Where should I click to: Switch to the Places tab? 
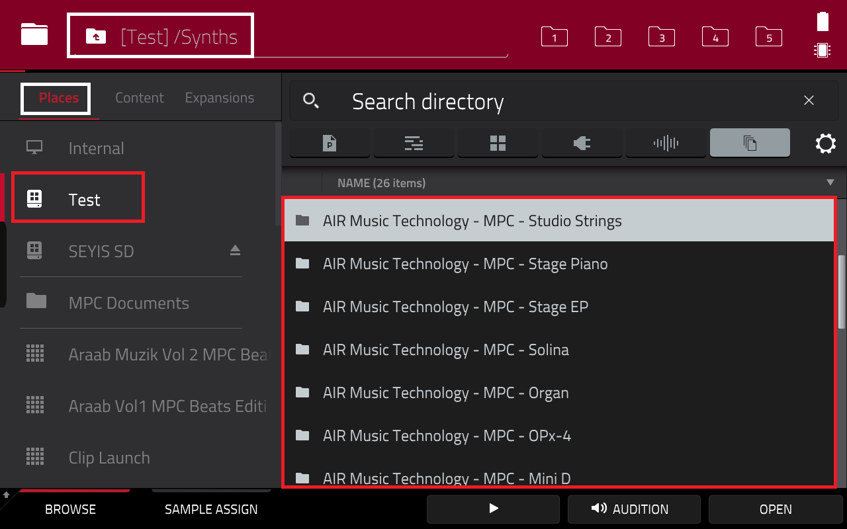pyautogui.click(x=59, y=98)
